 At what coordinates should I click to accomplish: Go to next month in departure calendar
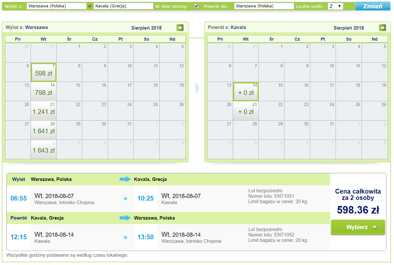coord(180,28)
